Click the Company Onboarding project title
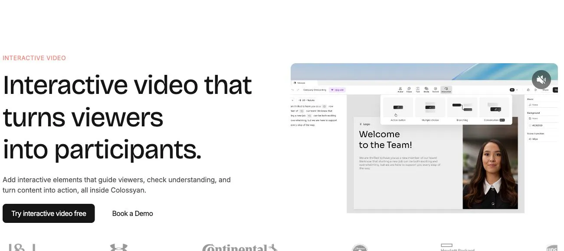Viewport: 564px width, 251px height. coord(315,90)
